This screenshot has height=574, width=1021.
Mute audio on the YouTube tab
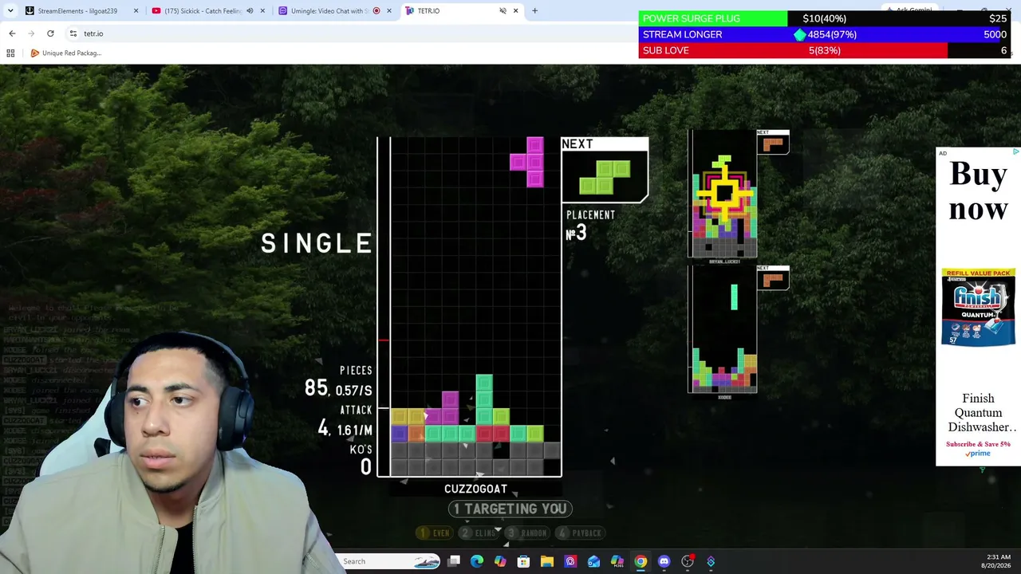pyautogui.click(x=250, y=11)
